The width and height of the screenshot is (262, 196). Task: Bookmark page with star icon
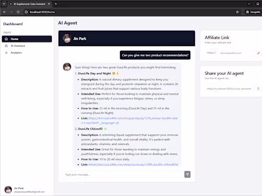click(237, 12)
